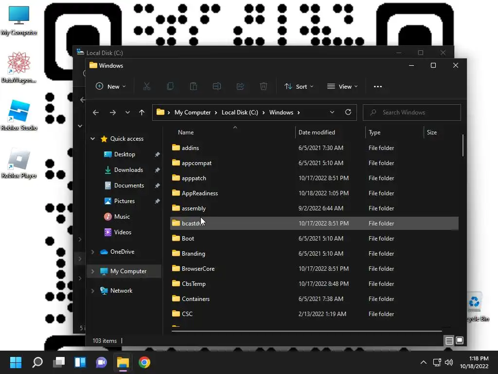Image resolution: width=498 pixels, height=374 pixels.
Task: Expand the address bar history dropdown
Action: click(332, 112)
